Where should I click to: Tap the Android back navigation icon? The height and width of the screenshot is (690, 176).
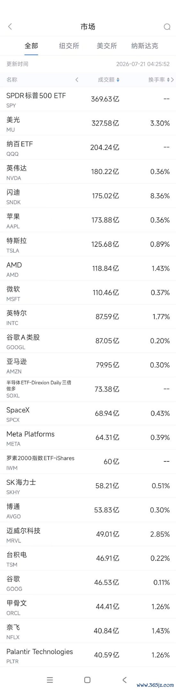pos(124,680)
